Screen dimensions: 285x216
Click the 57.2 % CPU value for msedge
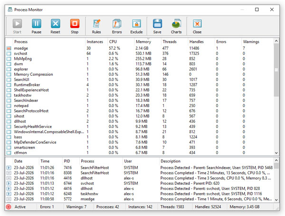pos(114,48)
